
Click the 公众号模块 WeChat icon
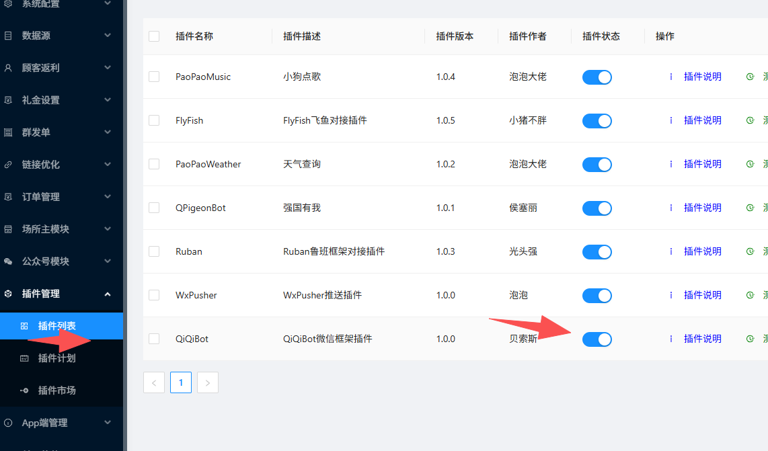point(8,261)
